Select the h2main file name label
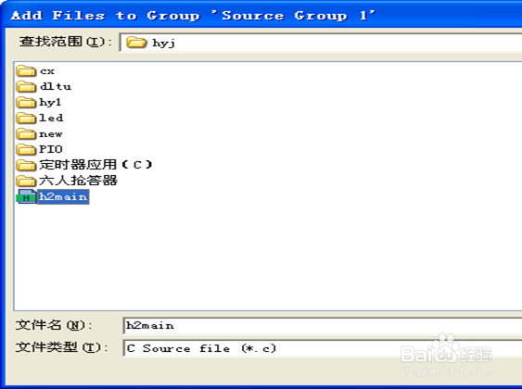 (x=63, y=197)
